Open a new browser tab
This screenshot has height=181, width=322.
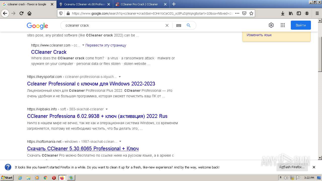click(x=174, y=4)
